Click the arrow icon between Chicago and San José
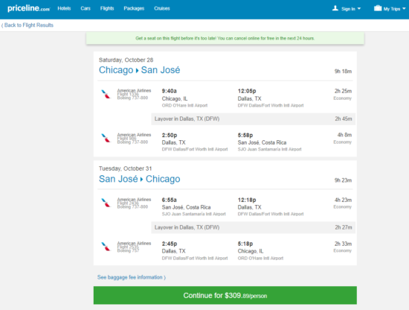Viewport: 409px width, 310px height. pyautogui.click(x=138, y=71)
